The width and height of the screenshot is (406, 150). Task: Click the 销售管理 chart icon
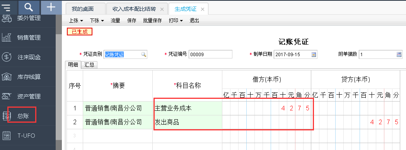[x=7, y=38]
